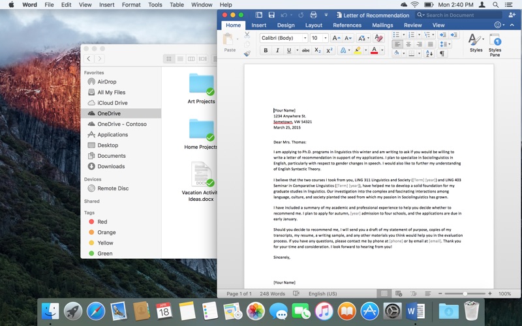This screenshot has height=326, width=522.
Task: Open the Tools menu in the menu bar
Action: coord(155,5)
